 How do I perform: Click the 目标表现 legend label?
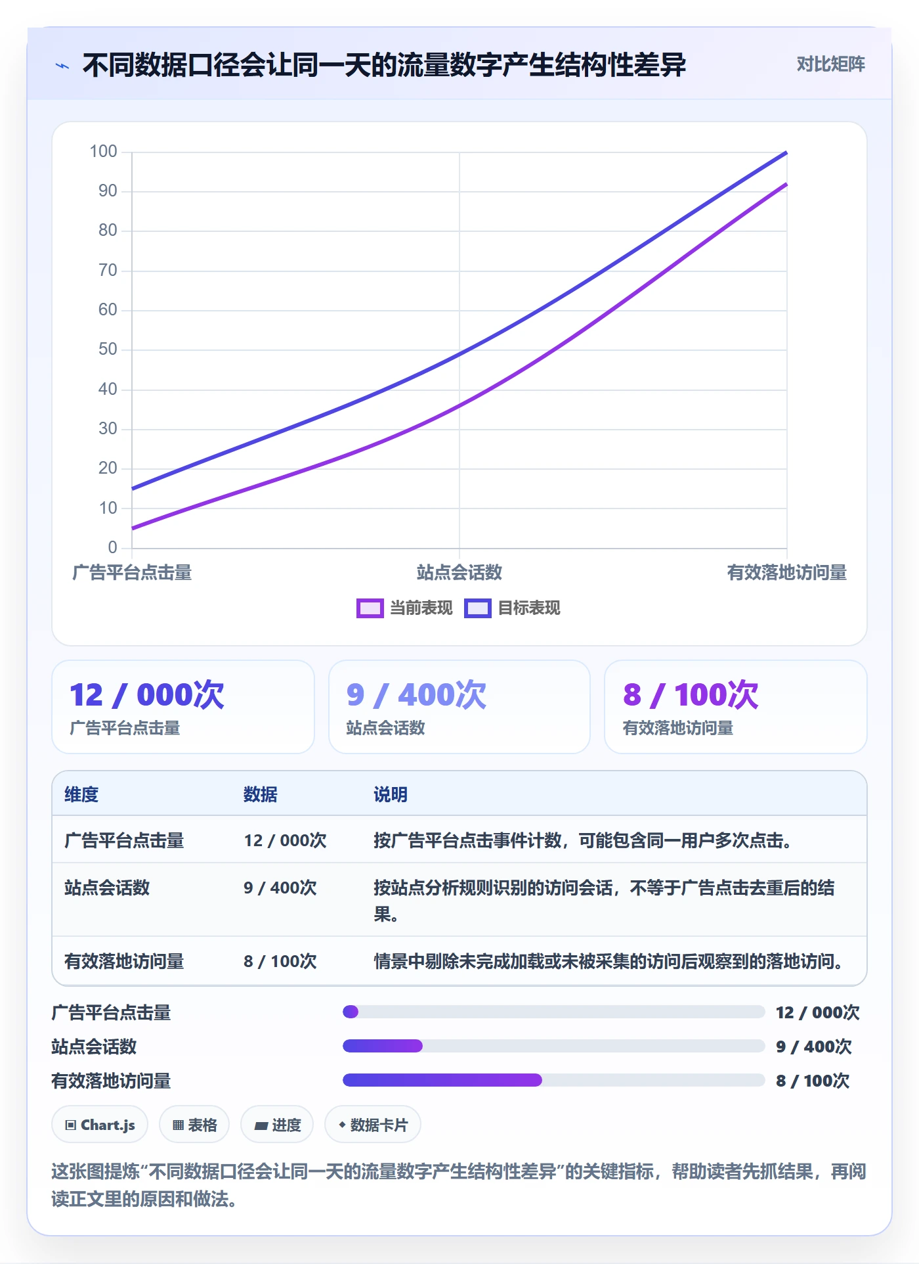coord(529,608)
